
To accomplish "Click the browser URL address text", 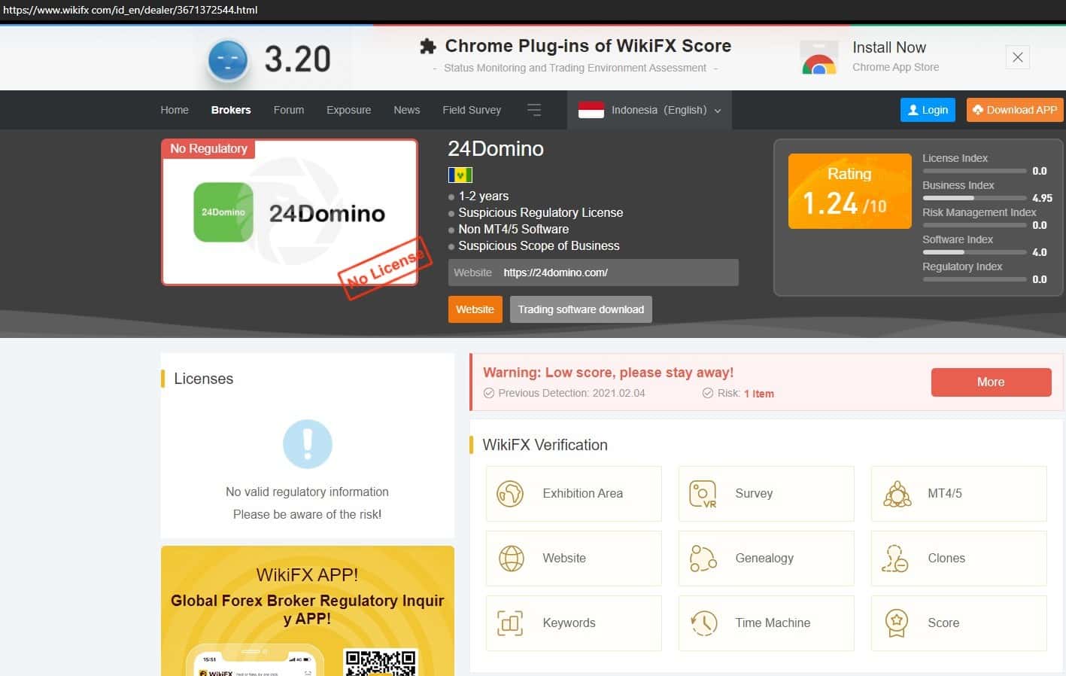I will pyautogui.click(x=130, y=10).
